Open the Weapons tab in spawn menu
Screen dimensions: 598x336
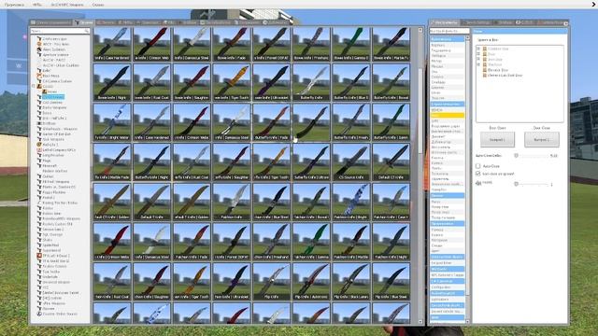point(83,22)
